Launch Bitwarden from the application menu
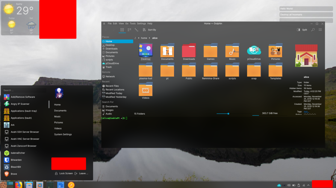 click(x=16, y=160)
